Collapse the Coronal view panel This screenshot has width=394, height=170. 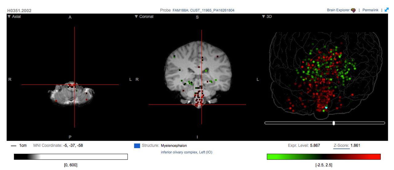[x=136, y=17]
